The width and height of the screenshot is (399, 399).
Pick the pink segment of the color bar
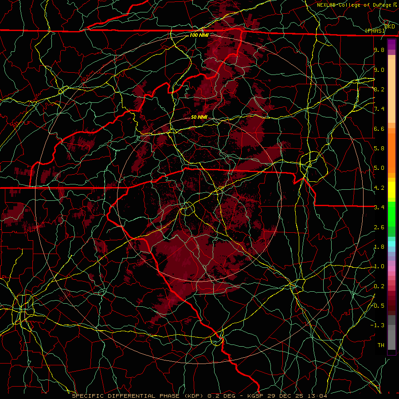pyautogui.click(x=391, y=269)
